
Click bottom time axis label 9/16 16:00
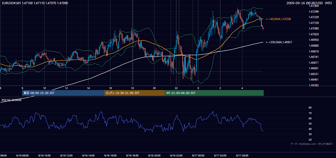coord(110,155)
